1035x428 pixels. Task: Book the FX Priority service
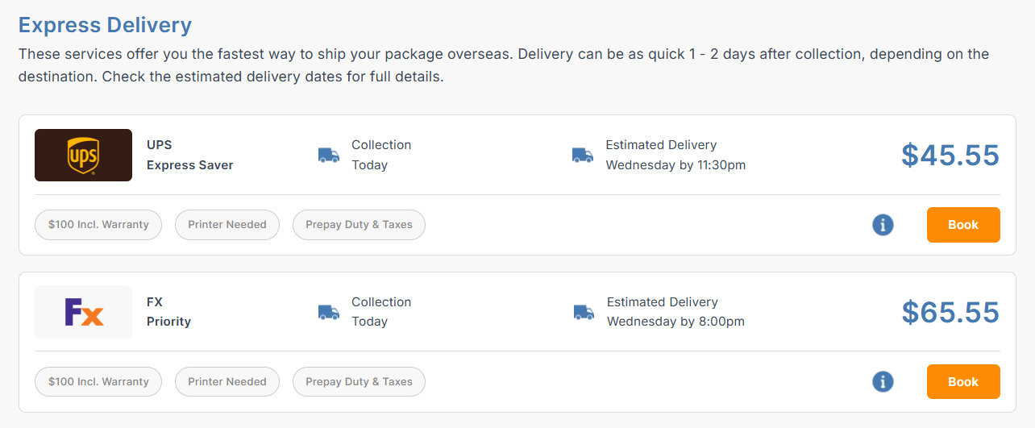pyautogui.click(x=963, y=382)
